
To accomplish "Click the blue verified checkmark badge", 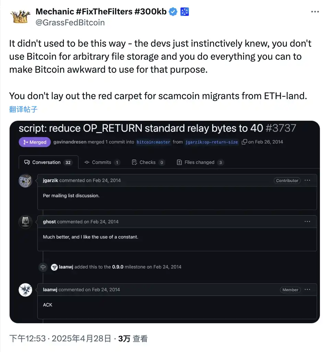I will pos(173,12).
